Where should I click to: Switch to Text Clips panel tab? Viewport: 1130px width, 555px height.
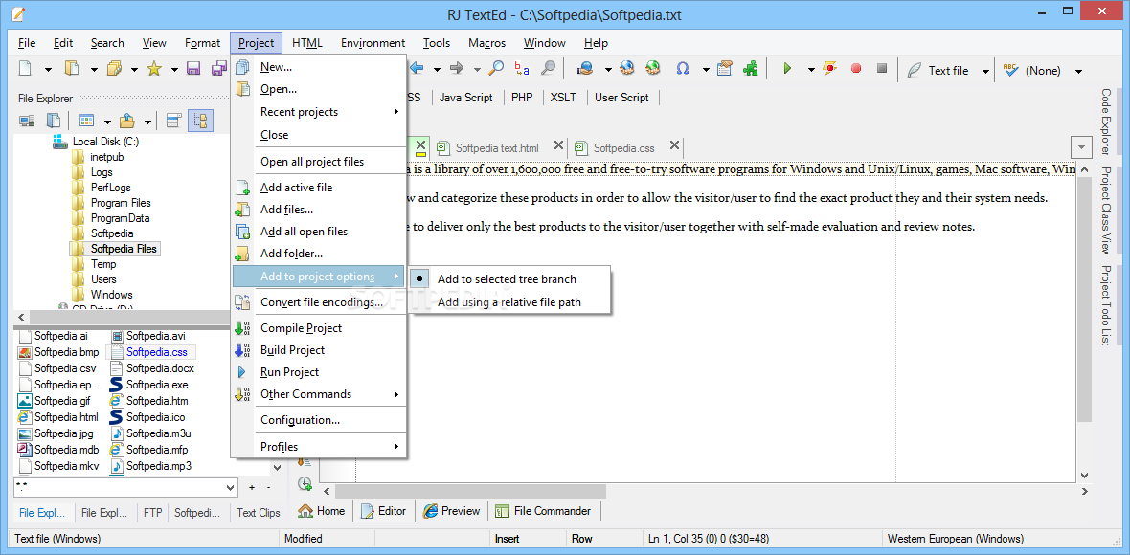[258, 513]
